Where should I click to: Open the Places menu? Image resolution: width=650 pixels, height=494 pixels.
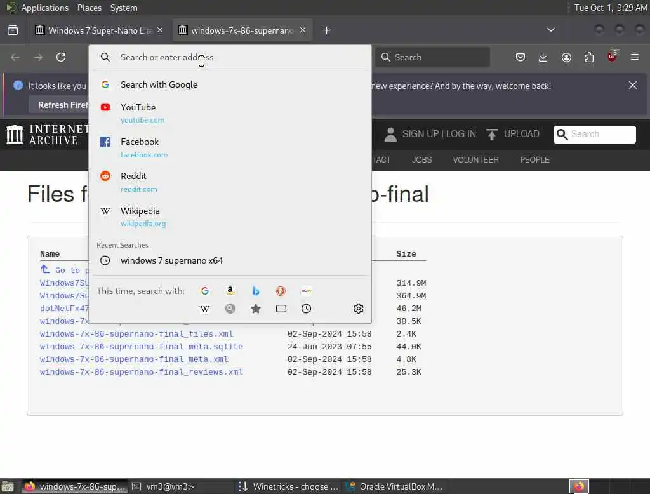[89, 8]
